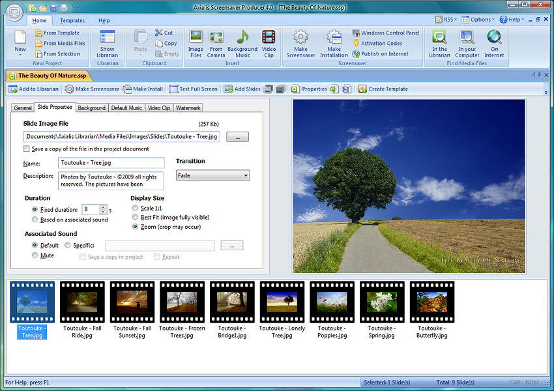Select the Mute sound option
The image size is (554, 391).
[35, 255]
